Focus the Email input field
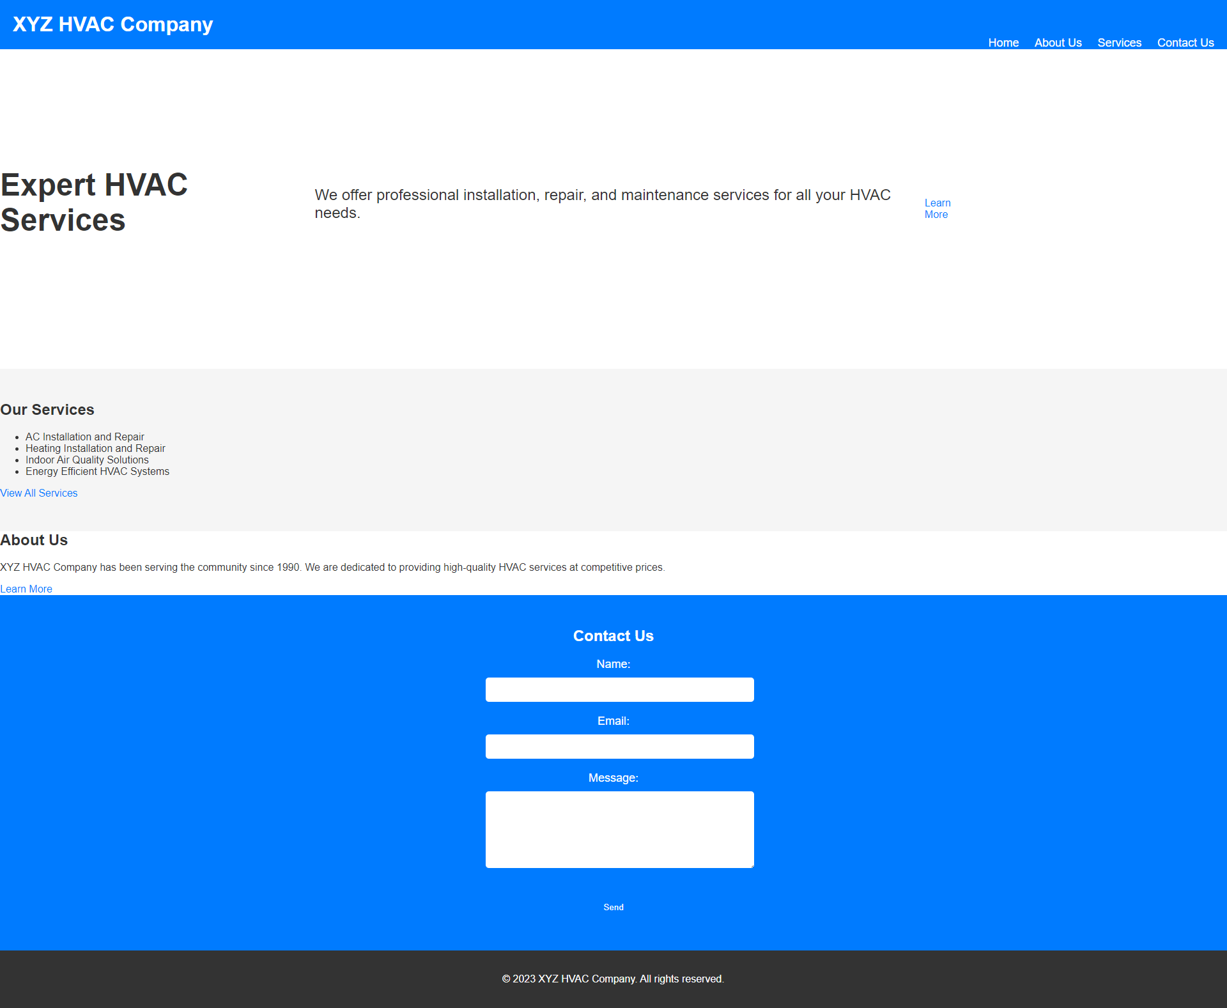 click(x=619, y=747)
